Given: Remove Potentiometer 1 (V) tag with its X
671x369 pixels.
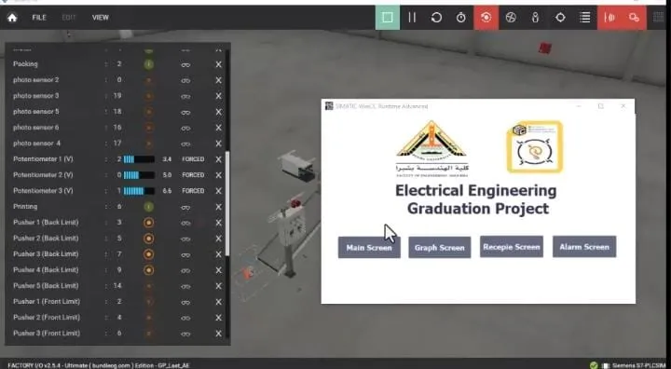Looking at the screenshot, I should tap(219, 159).
